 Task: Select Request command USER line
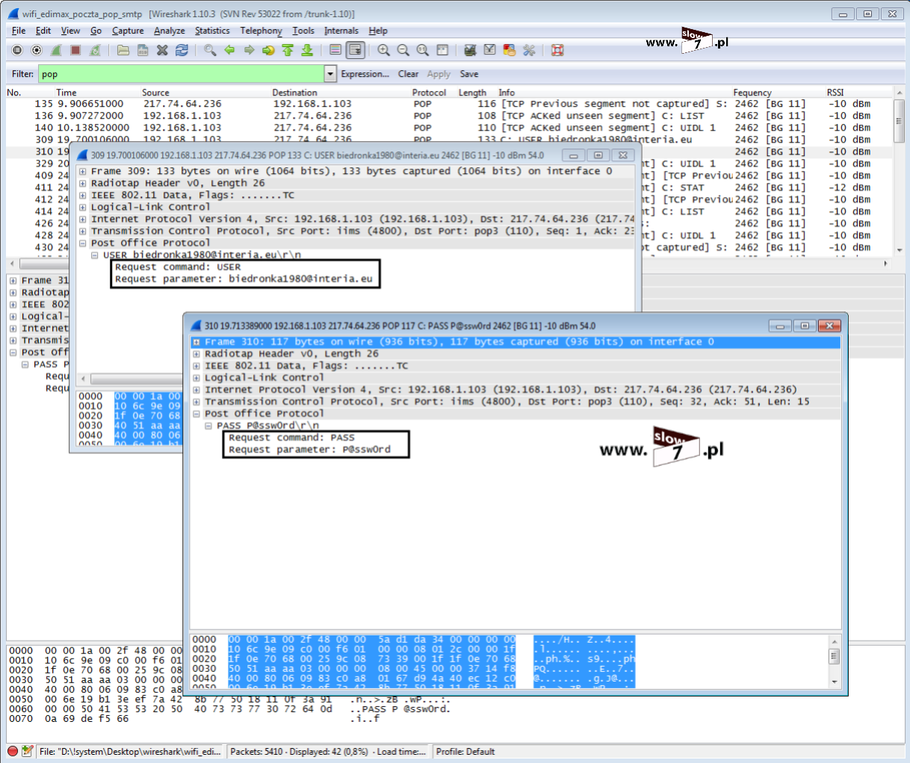pyautogui.click(x=178, y=267)
